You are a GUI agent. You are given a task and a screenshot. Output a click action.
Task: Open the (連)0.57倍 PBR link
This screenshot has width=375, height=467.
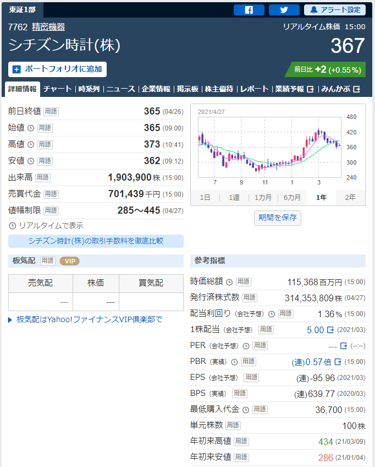(311, 362)
